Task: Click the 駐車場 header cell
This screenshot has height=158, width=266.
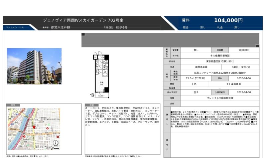Action: click(x=172, y=88)
